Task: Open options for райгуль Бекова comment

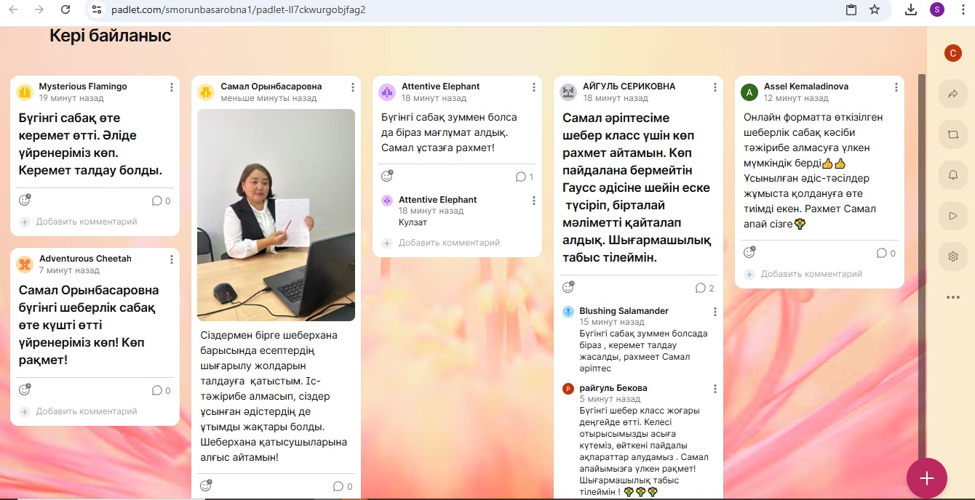Action: (x=715, y=389)
